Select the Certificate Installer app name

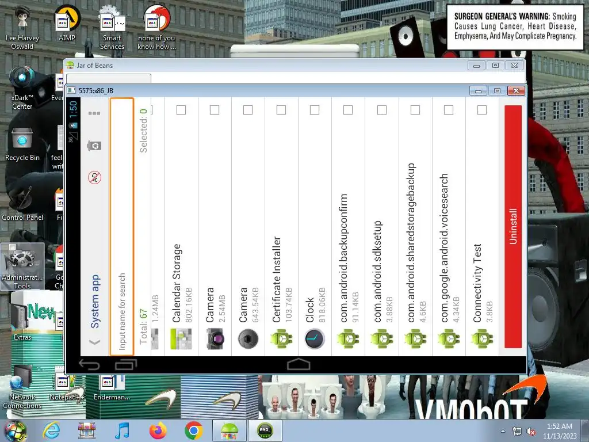[277, 280]
